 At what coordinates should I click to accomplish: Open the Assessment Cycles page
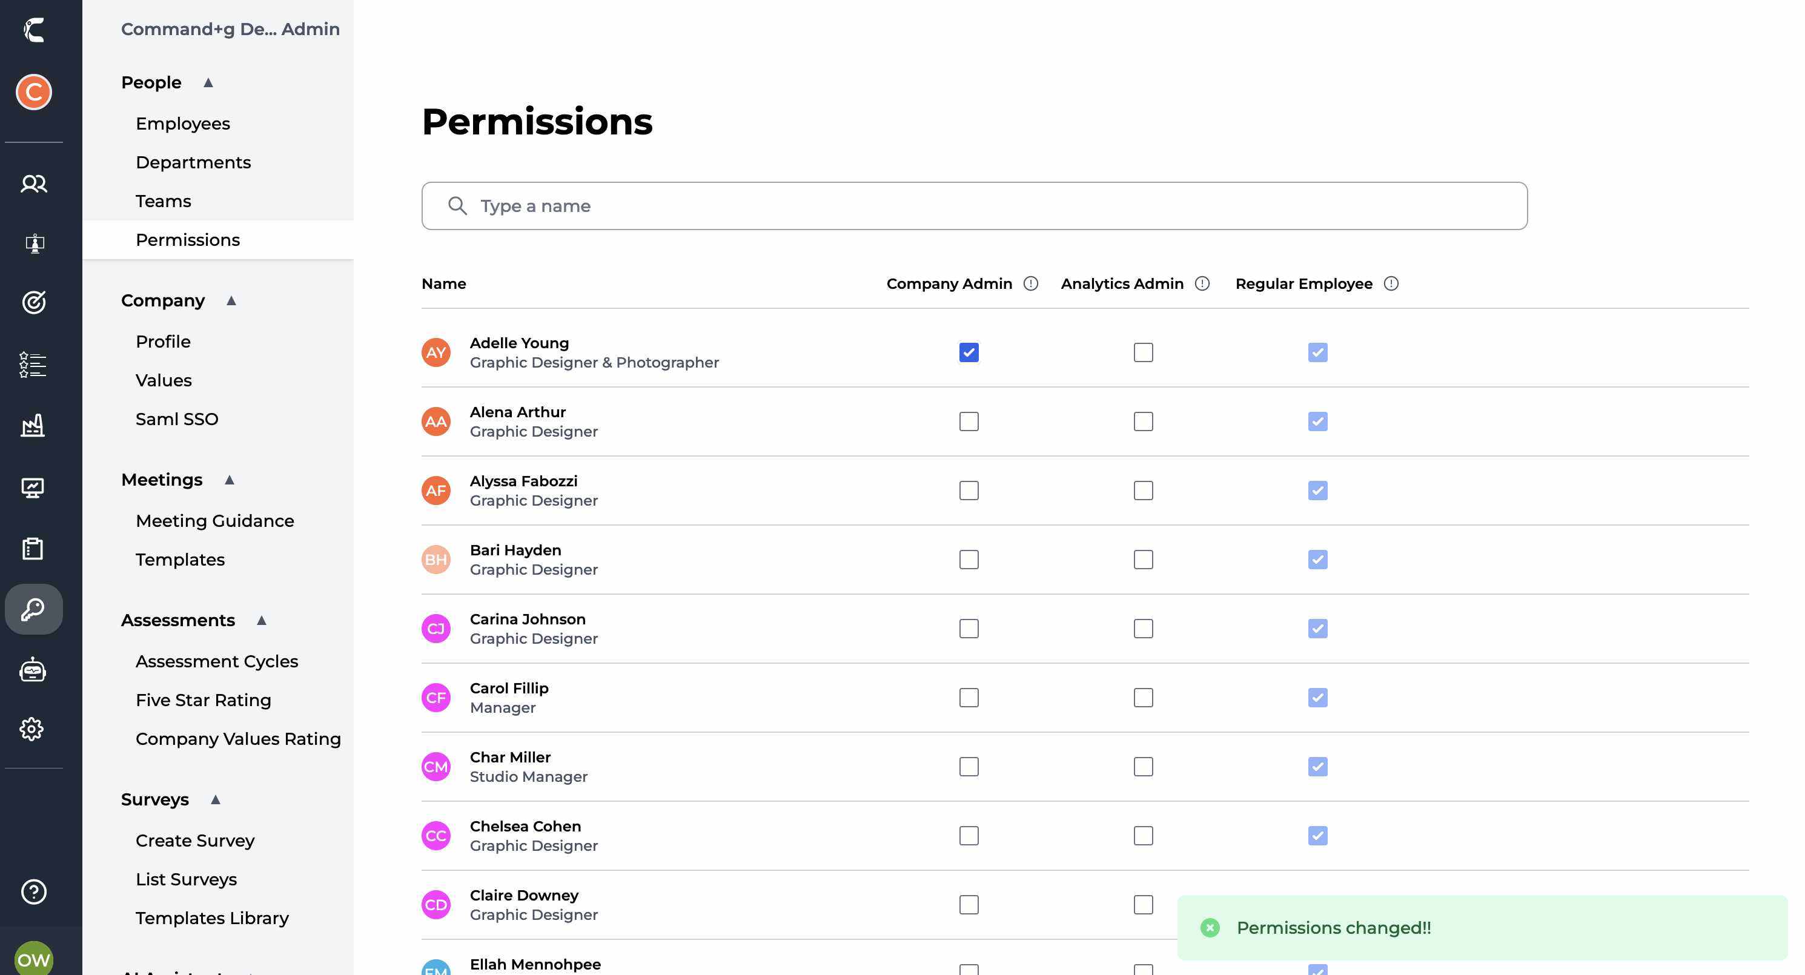(x=216, y=661)
